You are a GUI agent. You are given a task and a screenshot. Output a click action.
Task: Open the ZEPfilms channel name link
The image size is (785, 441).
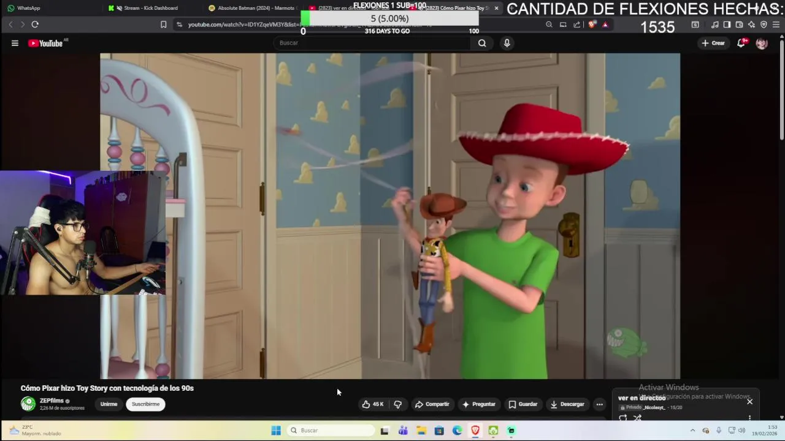[x=52, y=401]
